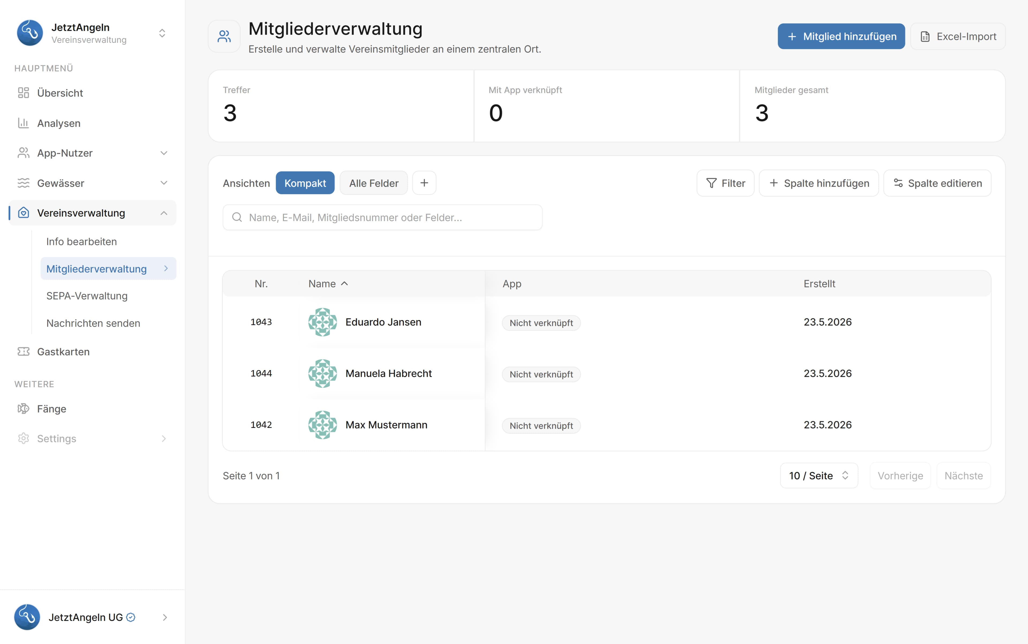Expand the Settings chevron
Viewport: 1028px width, 644px height.
coord(164,438)
